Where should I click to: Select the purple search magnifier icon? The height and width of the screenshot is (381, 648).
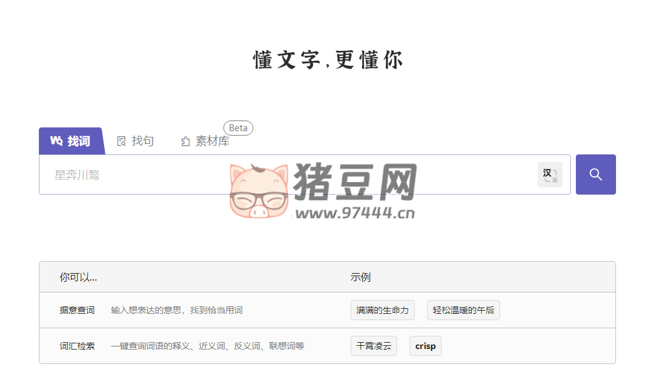(x=595, y=174)
